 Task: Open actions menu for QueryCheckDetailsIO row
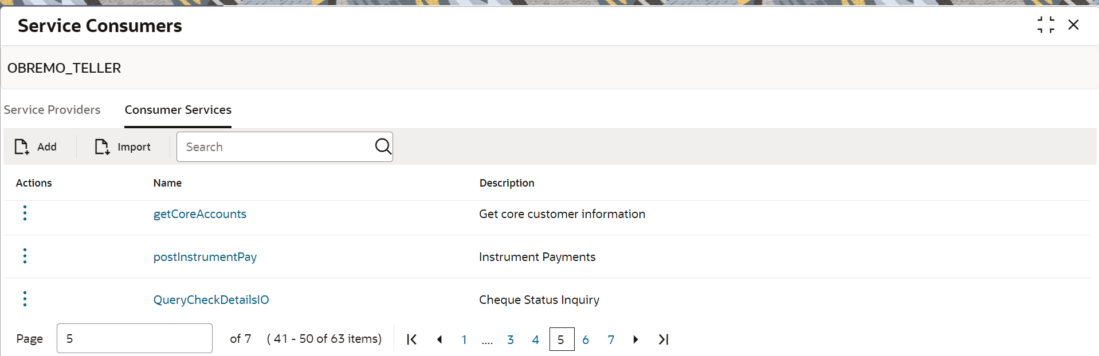click(x=25, y=299)
